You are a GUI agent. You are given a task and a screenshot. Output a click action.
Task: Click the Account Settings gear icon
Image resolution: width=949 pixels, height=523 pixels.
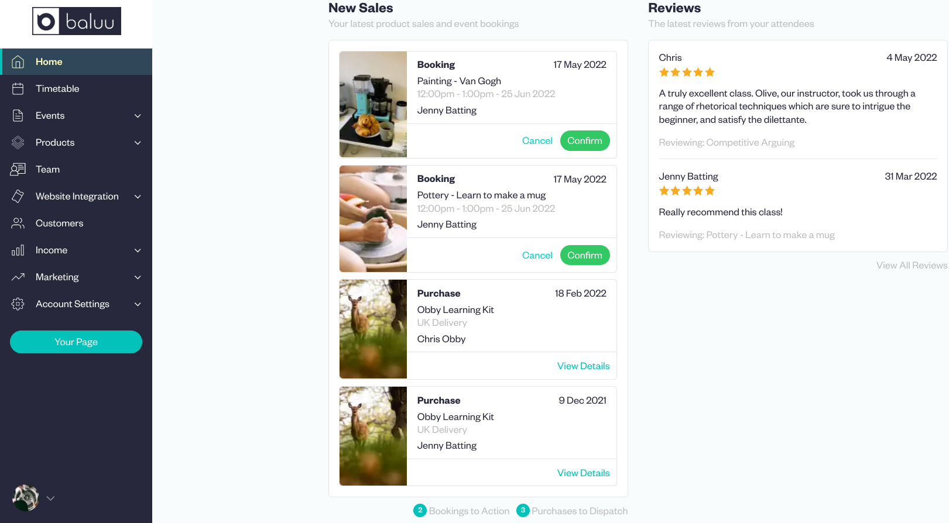pos(18,304)
